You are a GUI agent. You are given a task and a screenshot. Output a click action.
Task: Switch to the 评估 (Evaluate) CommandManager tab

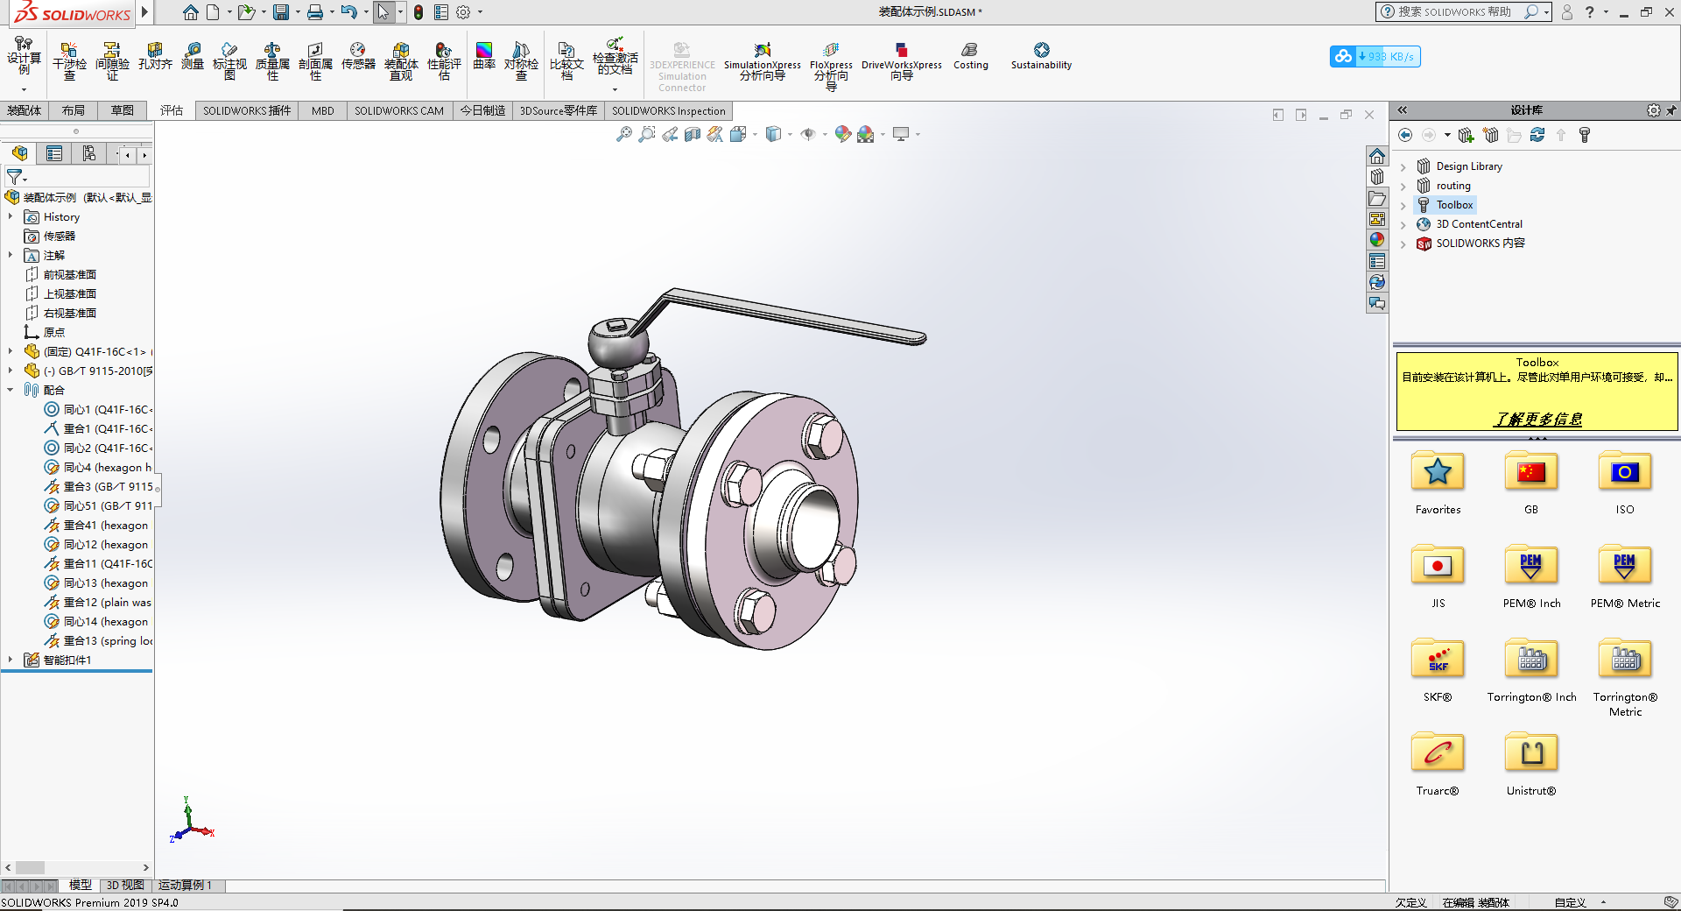(172, 110)
